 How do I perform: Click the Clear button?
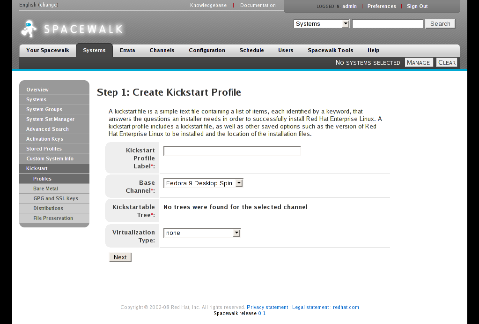pos(447,62)
